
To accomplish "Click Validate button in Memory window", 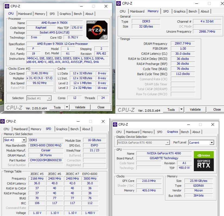I will coord(195,110).
